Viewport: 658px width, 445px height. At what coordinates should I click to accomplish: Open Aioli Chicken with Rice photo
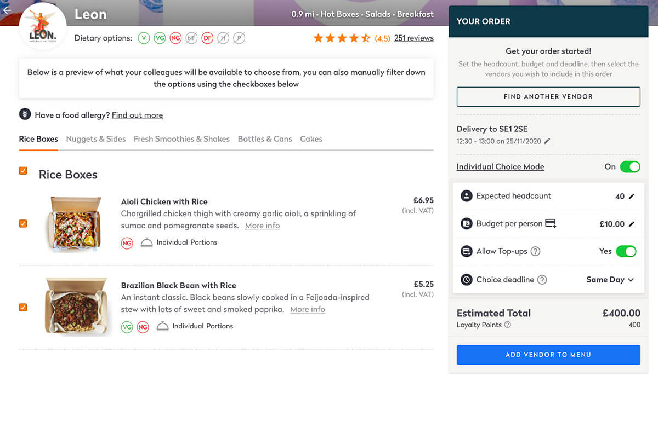coord(75,223)
